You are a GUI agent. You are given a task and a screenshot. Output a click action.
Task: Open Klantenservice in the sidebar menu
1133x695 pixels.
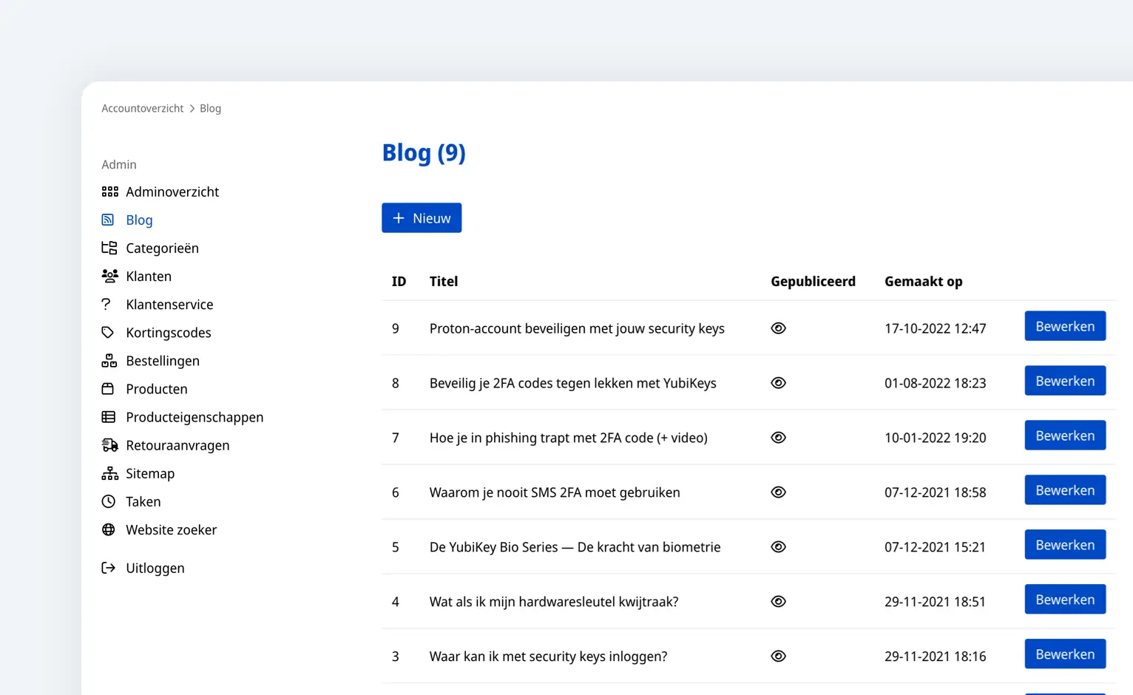click(169, 305)
